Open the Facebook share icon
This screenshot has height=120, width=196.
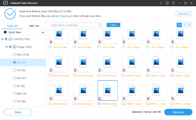[x=161, y=3]
